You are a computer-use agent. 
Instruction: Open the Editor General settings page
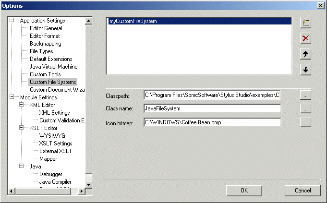[46, 28]
